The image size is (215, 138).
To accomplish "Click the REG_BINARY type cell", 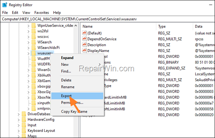I will (168, 62).
